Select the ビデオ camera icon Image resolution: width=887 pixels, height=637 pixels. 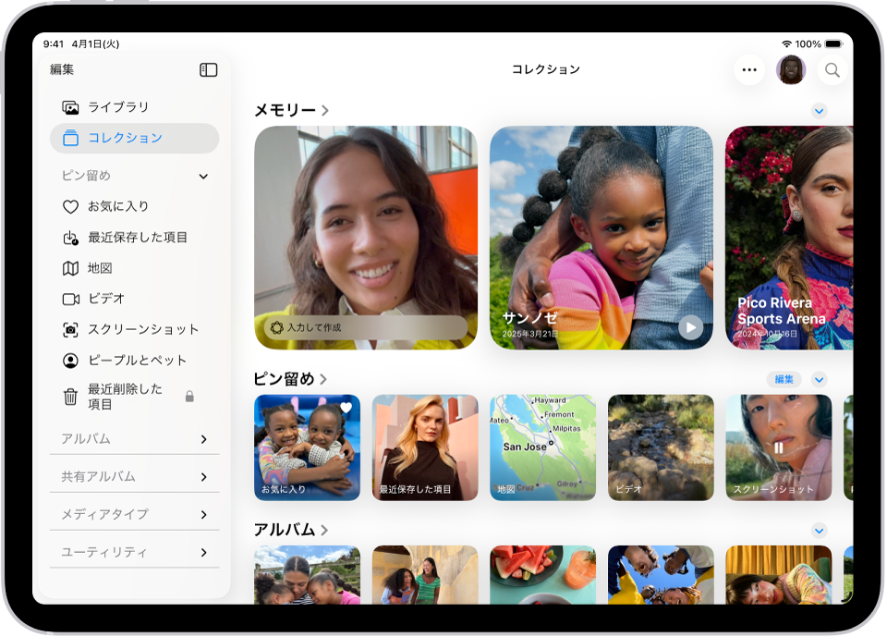pyautogui.click(x=71, y=299)
